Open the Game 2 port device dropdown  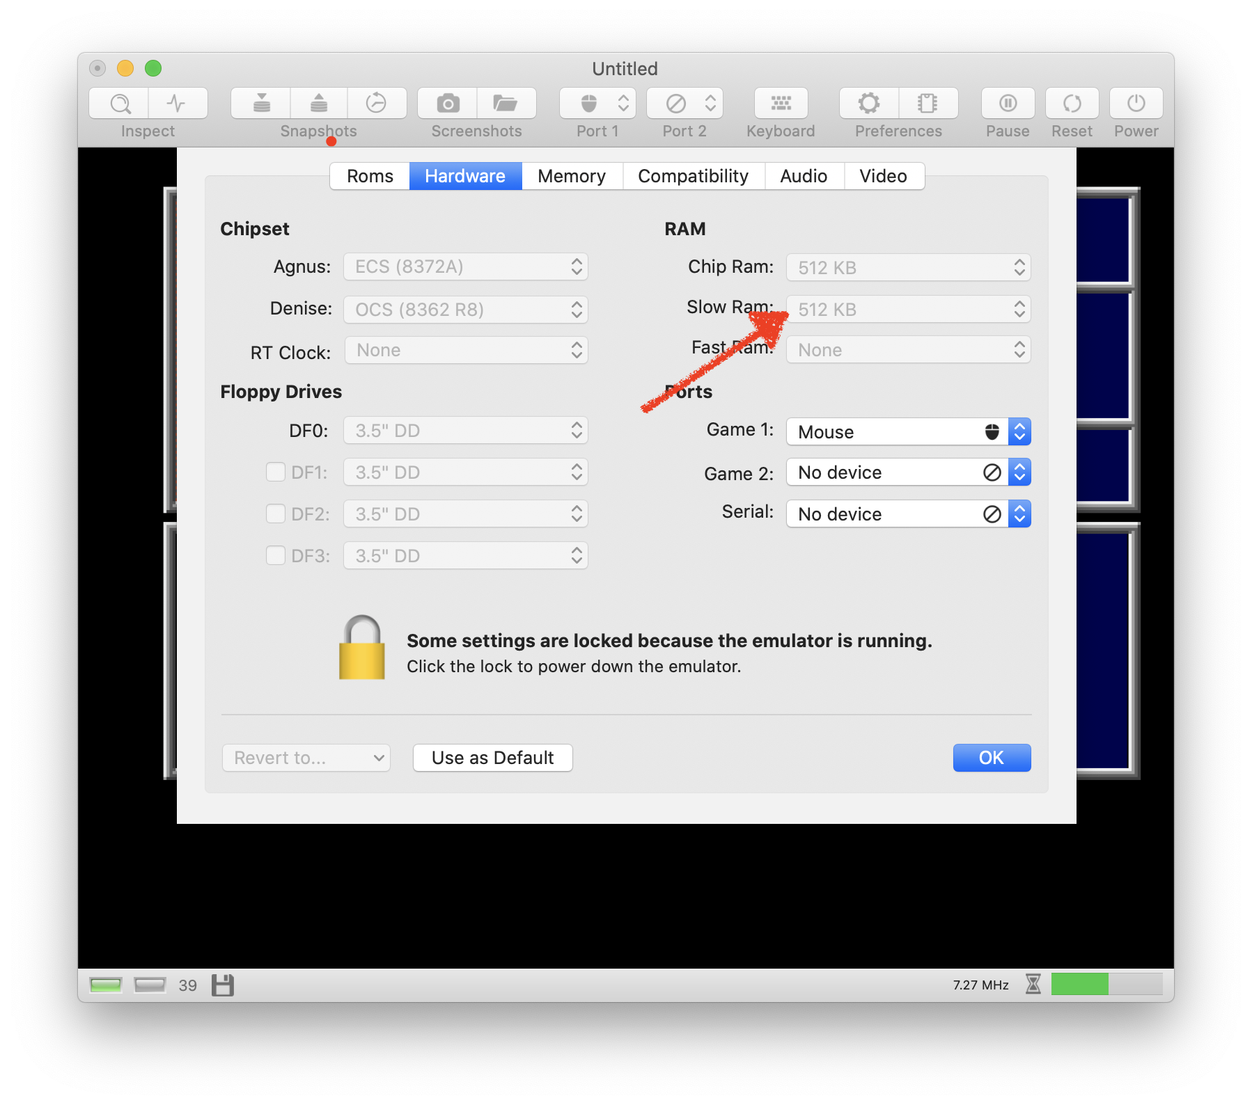point(909,472)
